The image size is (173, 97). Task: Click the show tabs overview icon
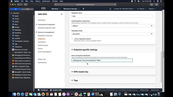pyautogui.click(x=157, y=5)
